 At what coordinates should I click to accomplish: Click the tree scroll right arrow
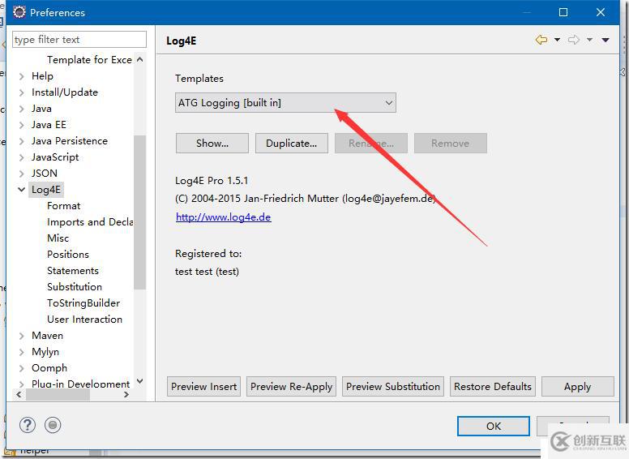point(126,394)
